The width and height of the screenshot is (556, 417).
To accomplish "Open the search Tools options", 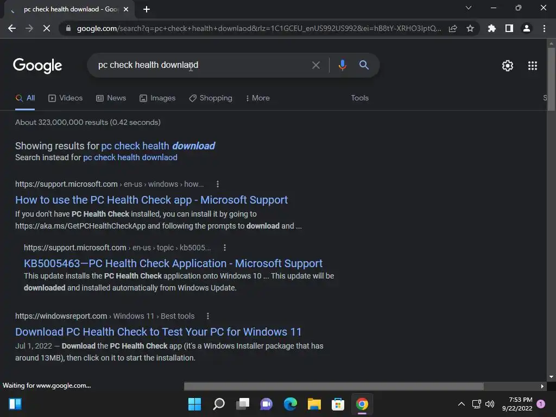I will (x=359, y=98).
